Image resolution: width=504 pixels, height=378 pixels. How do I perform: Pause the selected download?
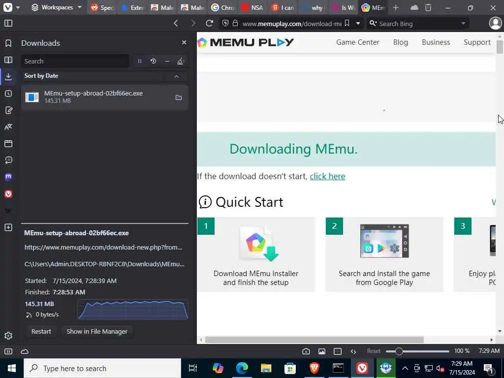tap(139, 61)
